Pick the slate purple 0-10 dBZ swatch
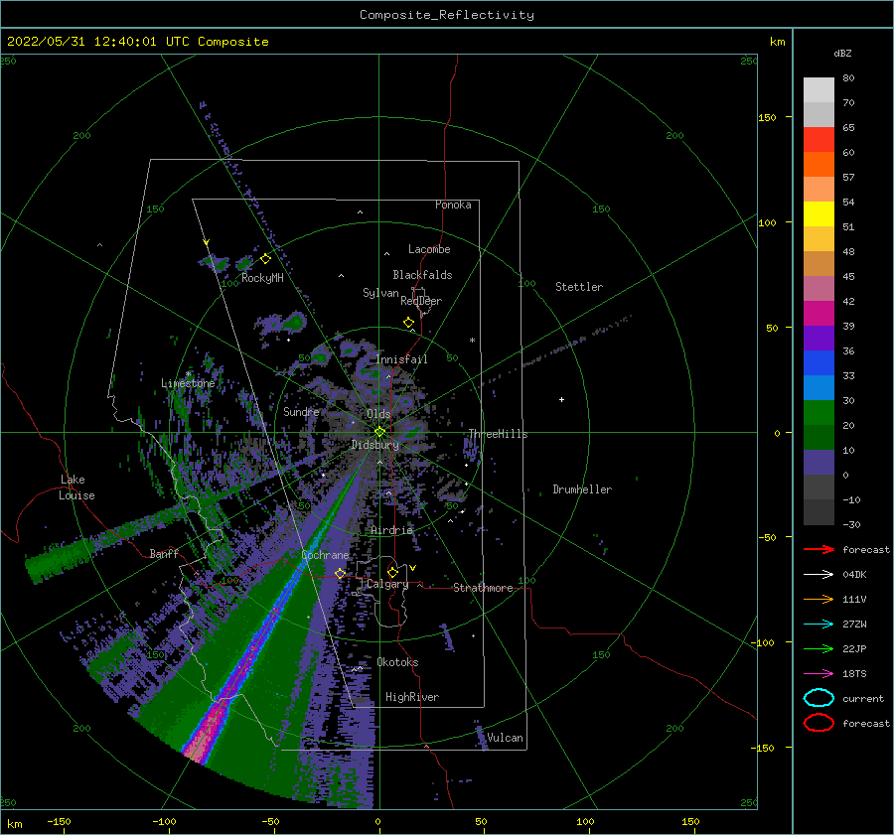894x835 pixels. tap(819, 463)
